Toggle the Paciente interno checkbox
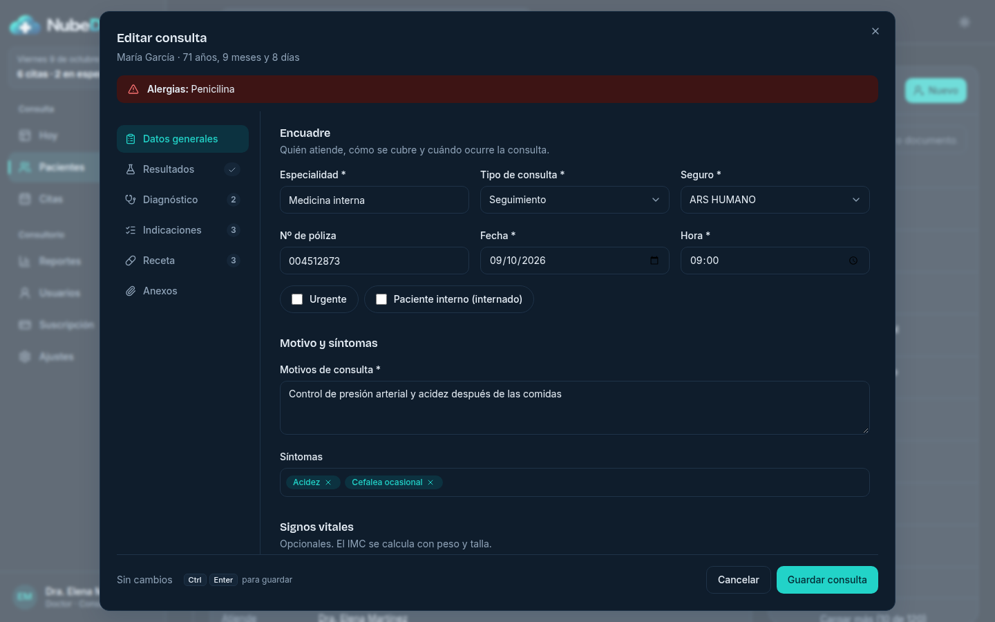The image size is (995, 622). click(381, 299)
